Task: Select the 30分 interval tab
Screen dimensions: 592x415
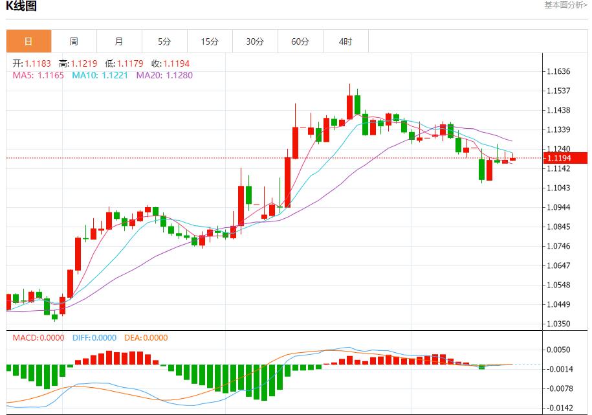Action: pos(255,40)
